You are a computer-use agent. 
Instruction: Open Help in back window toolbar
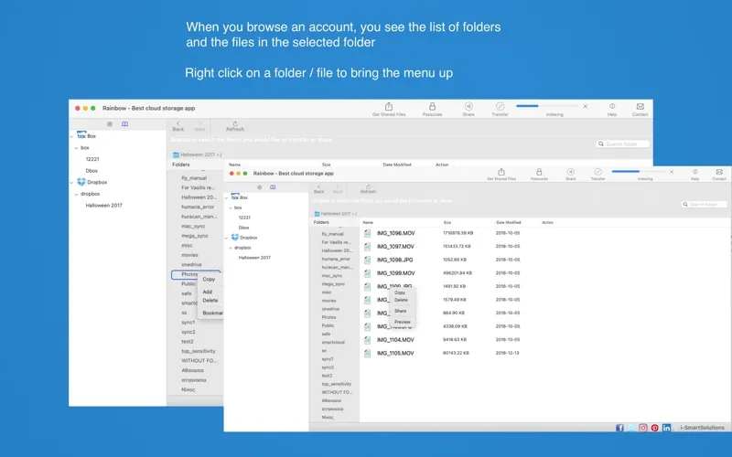[x=612, y=106]
